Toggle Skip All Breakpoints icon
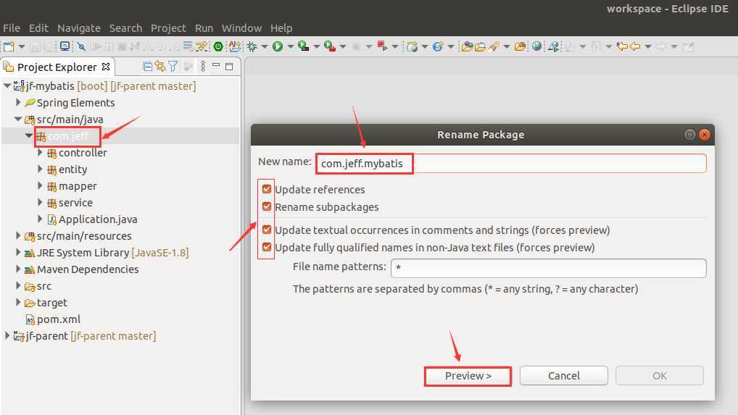This screenshot has width=738, height=415. pyautogui.click(x=81, y=46)
